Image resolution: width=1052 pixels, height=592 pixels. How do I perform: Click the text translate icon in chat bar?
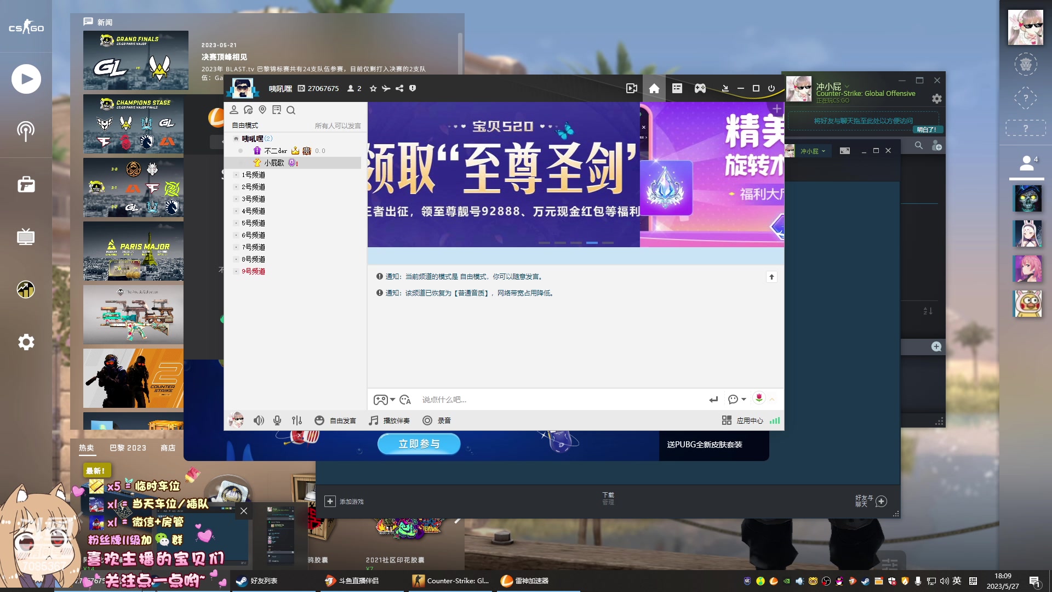[x=405, y=400]
